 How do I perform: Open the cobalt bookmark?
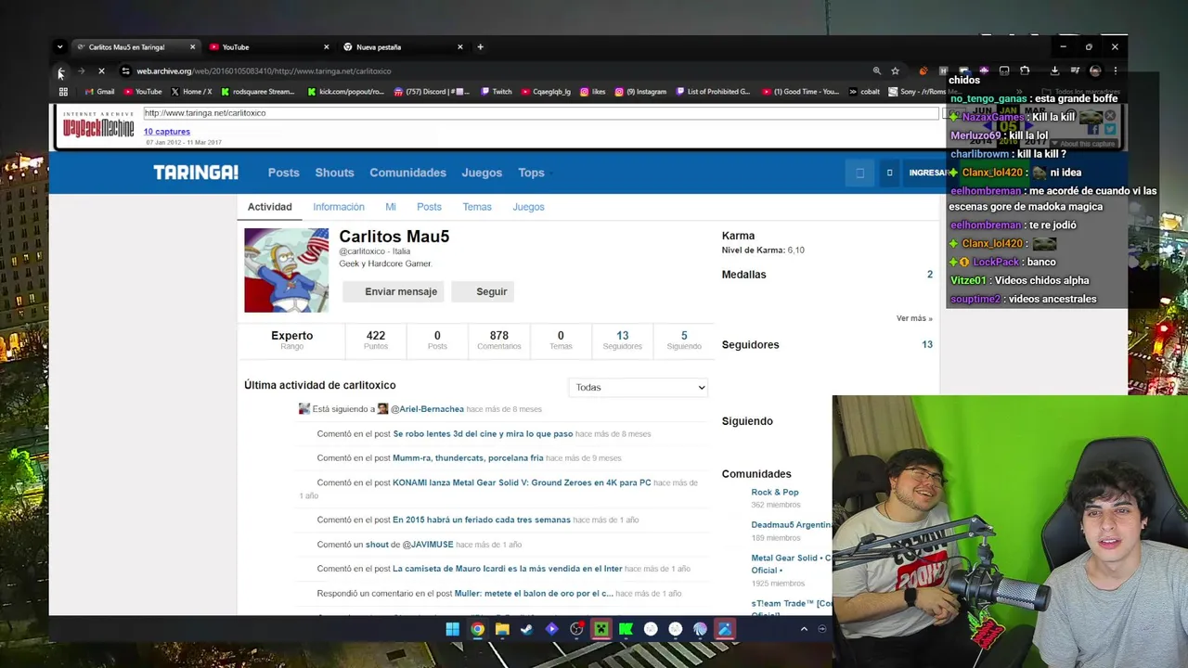coord(864,92)
